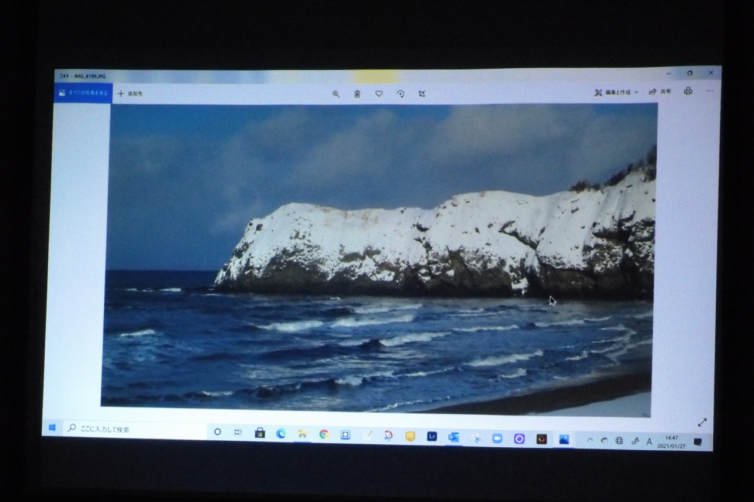
Task: Click the 追加先 add-to button
Action: coord(130,94)
